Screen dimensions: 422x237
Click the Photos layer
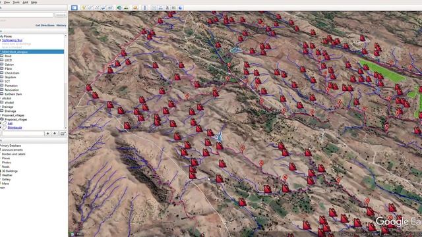tap(6, 163)
